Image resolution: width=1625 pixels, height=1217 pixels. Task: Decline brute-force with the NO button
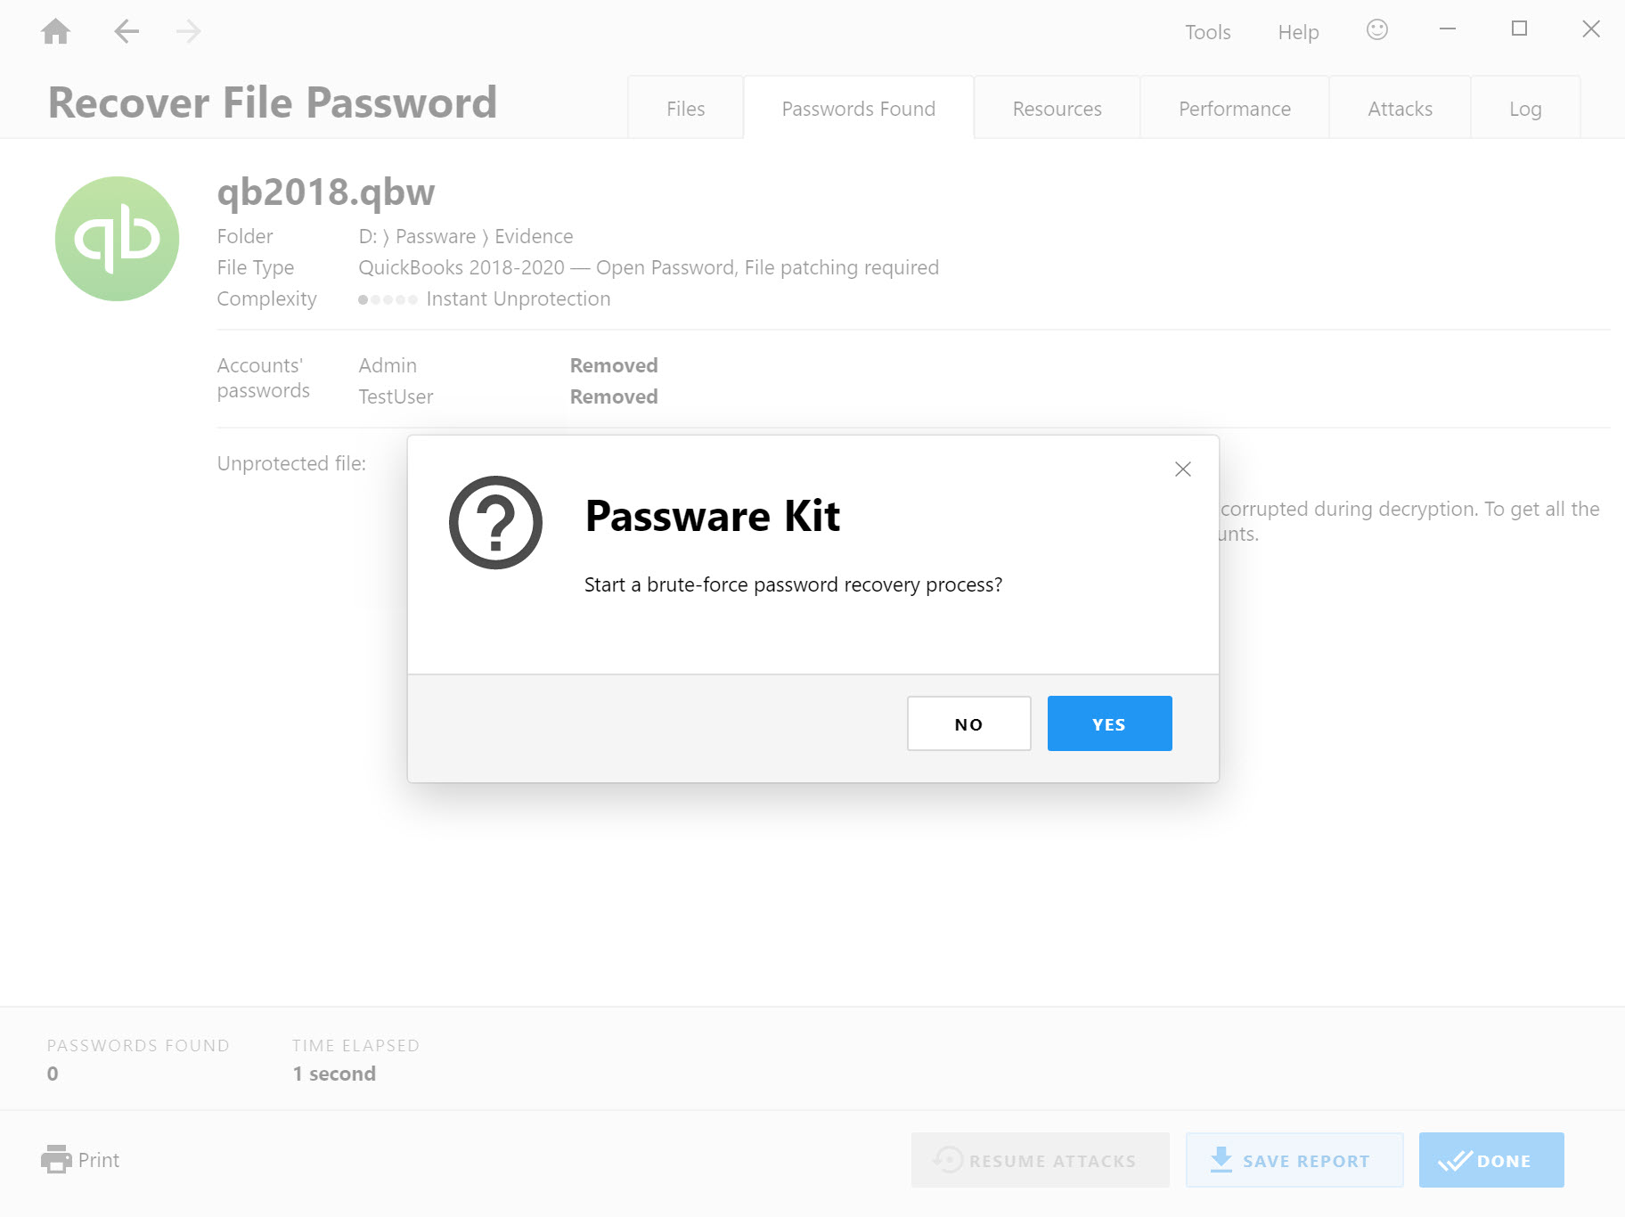969,723
